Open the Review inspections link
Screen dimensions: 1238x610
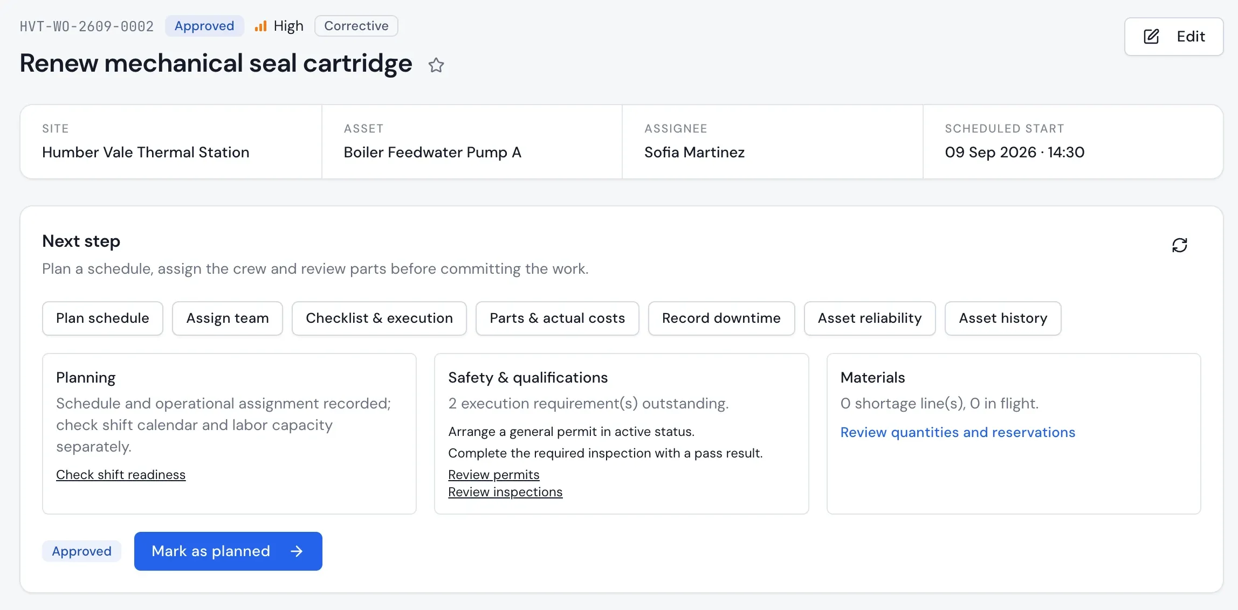pos(505,492)
